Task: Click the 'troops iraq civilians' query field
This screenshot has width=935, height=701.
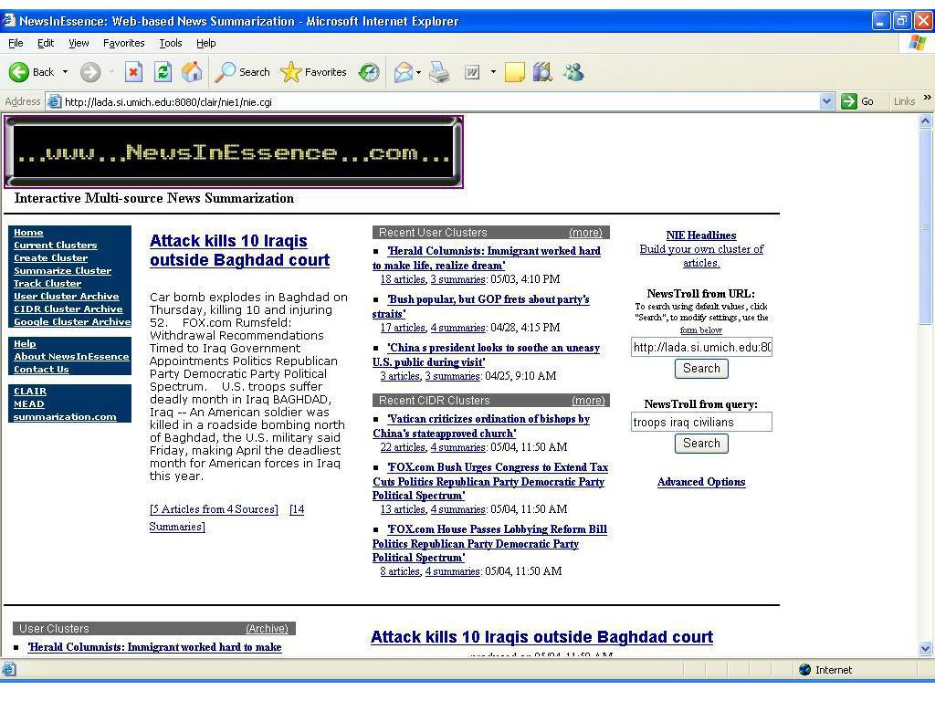Action: pos(701,422)
